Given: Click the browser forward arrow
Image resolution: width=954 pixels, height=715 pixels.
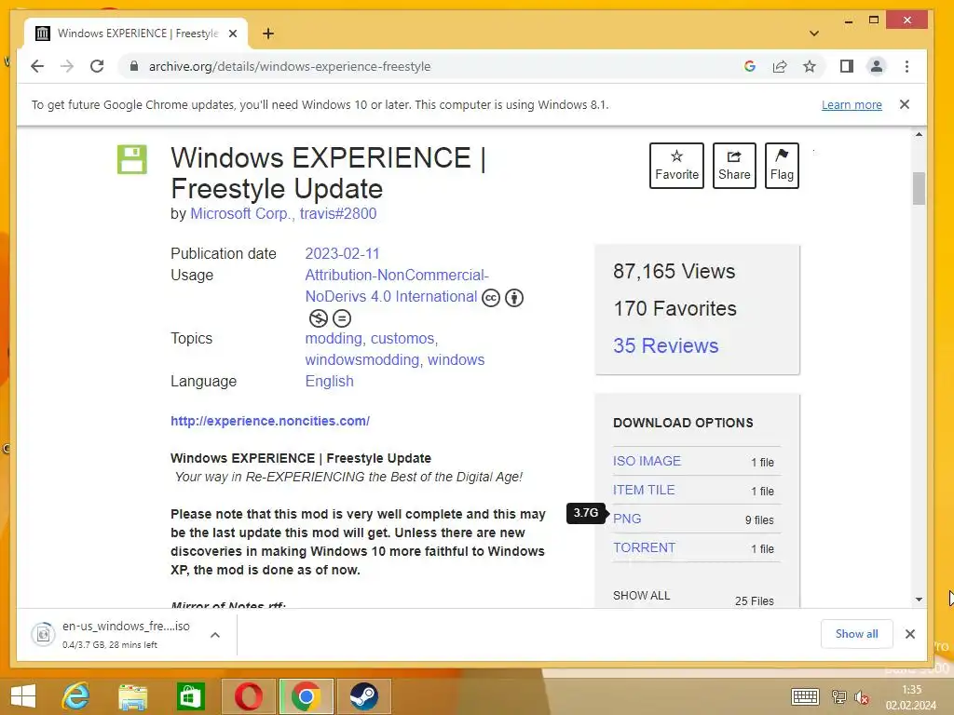Looking at the screenshot, I should [67, 66].
